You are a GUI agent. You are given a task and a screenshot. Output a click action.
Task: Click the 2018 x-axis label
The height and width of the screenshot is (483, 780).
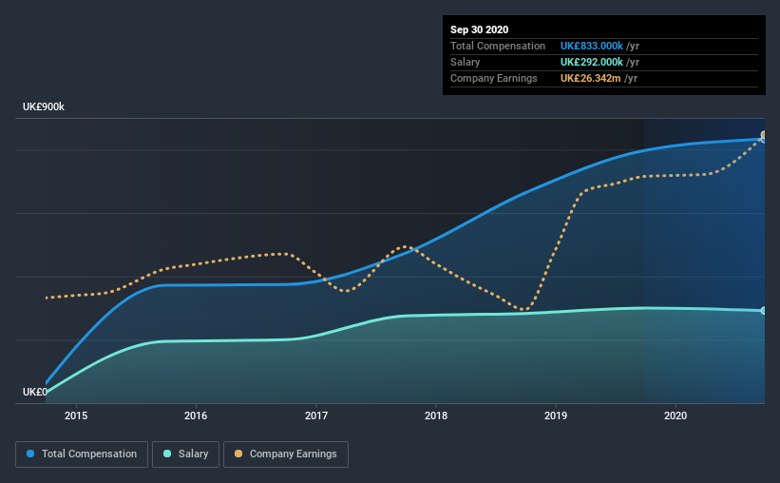436,415
